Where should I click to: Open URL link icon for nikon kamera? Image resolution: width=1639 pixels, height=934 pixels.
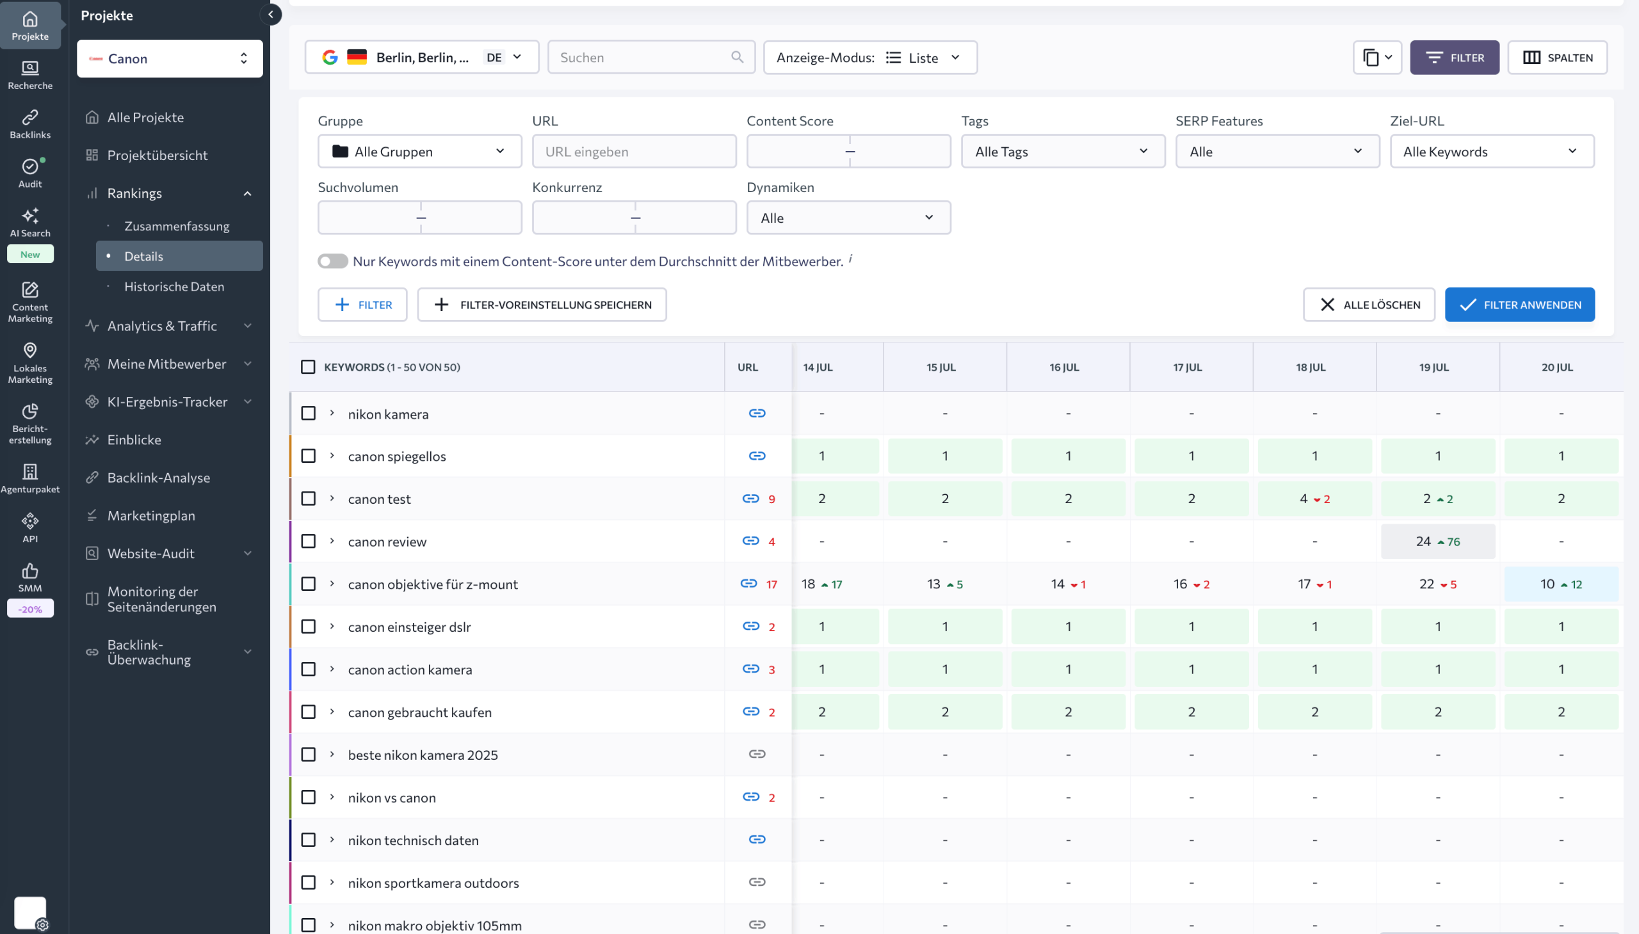[757, 413]
